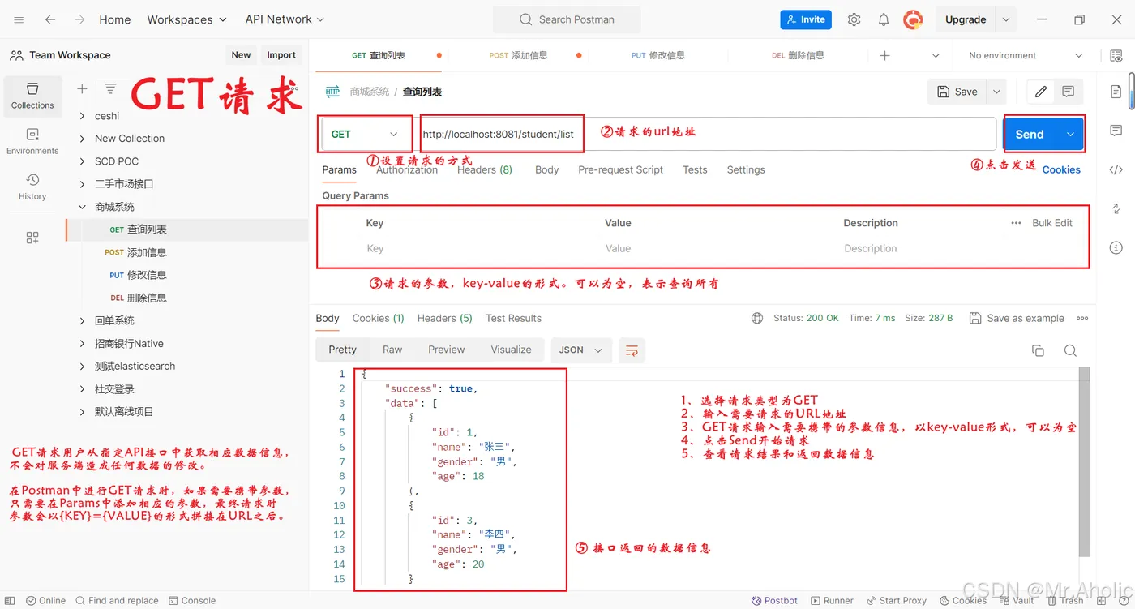
Task: Add a new request tab
Action: [884, 55]
